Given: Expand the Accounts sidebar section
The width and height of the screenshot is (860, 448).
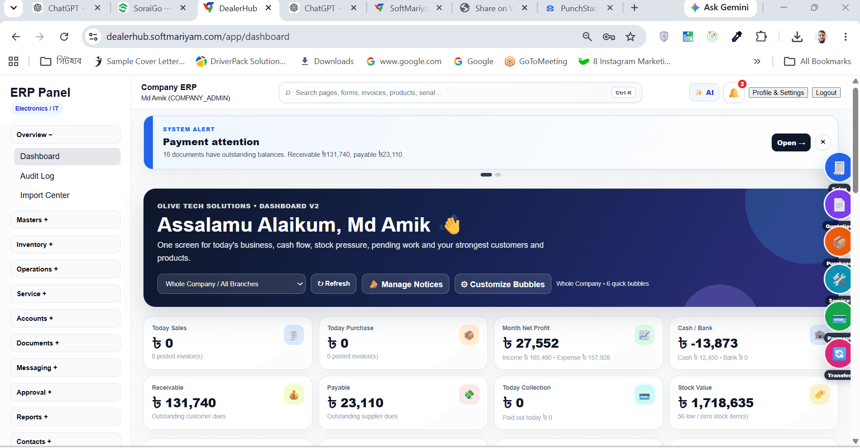Looking at the screenshot, I should point(65,319).
